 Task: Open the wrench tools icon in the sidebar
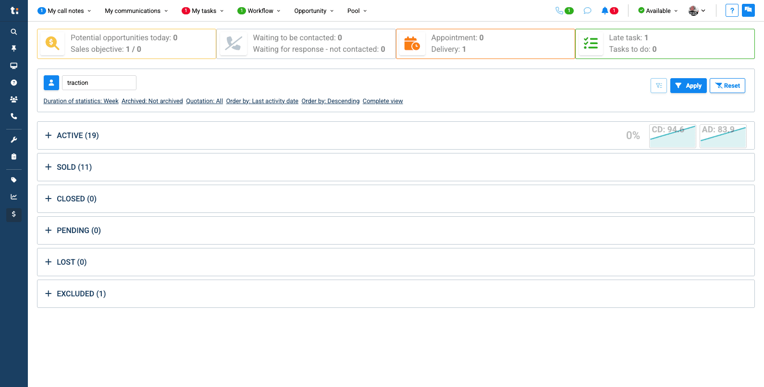pyautogui.click(x=14, y=140)
